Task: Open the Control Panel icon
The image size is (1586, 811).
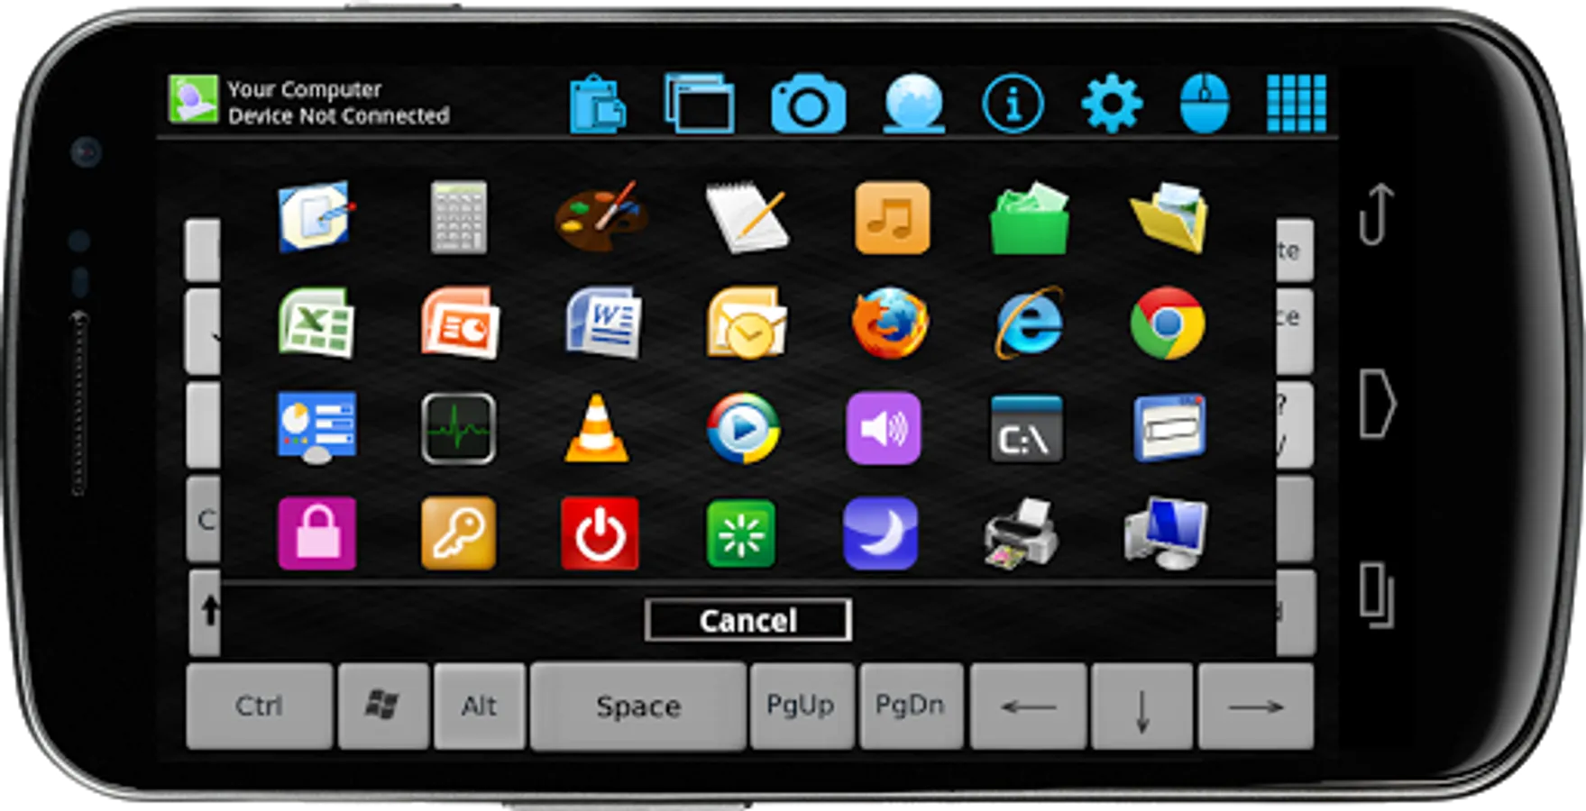Action: (316, 428)
